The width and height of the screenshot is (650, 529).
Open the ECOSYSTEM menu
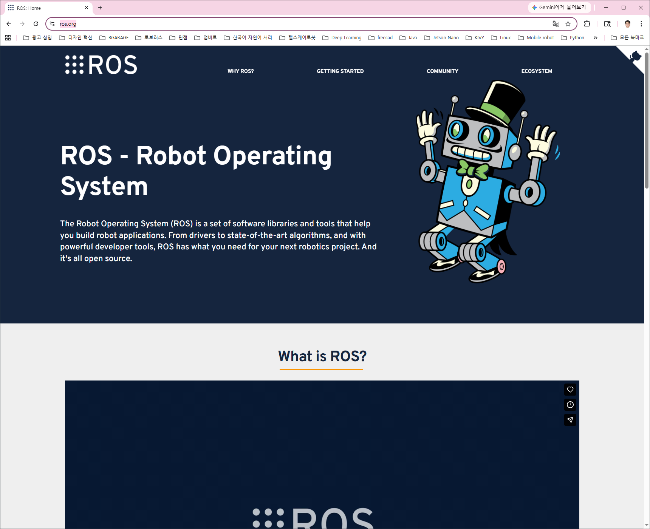pos(537,71)
